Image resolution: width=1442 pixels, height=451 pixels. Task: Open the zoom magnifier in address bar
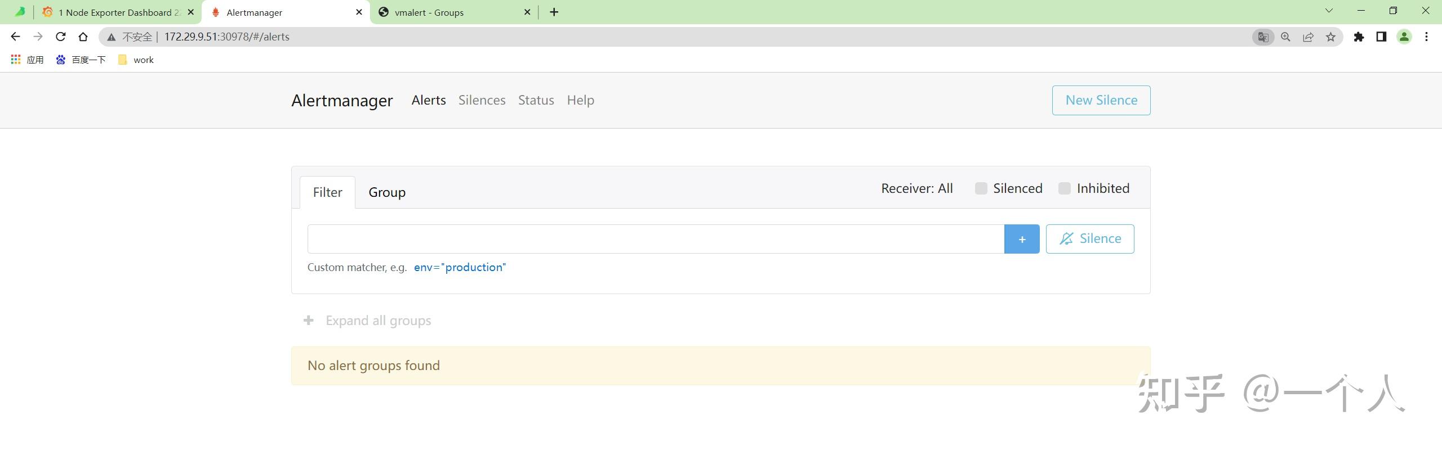click(1285, 37)
